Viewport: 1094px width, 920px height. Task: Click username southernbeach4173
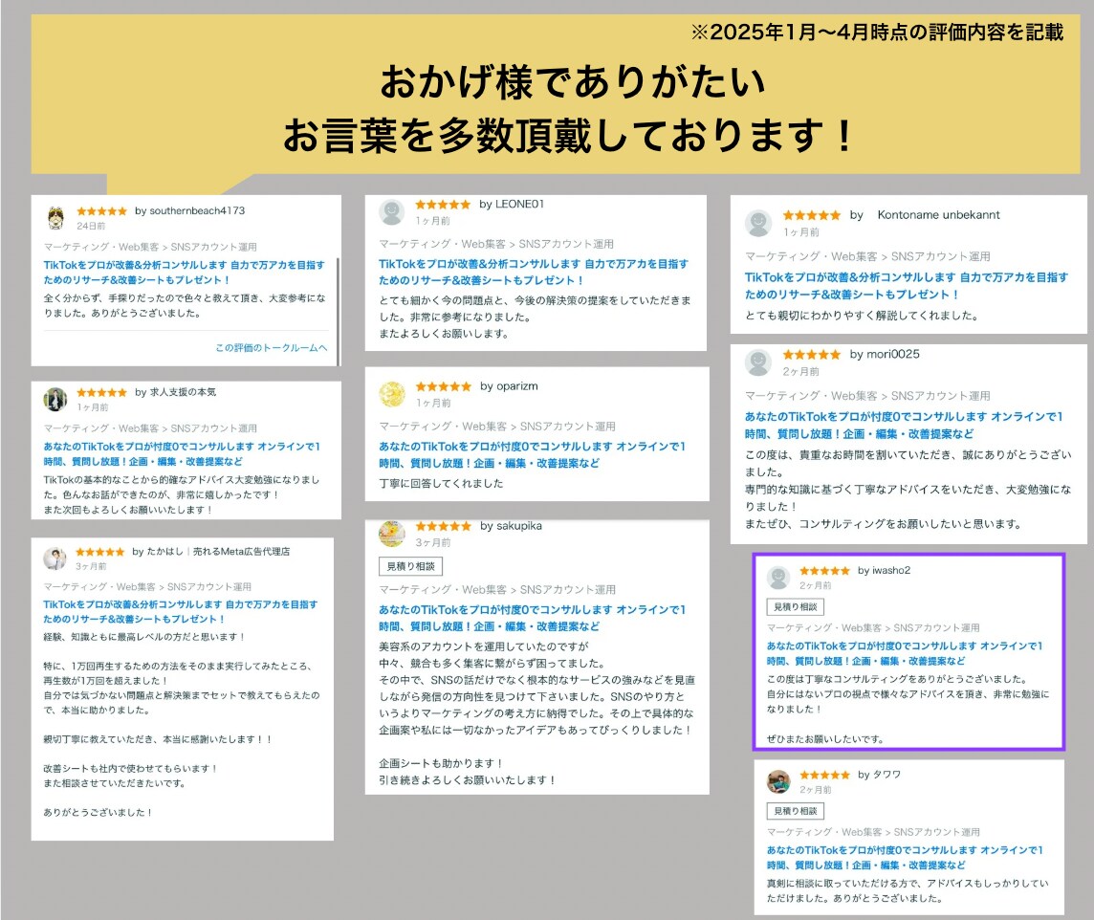point(197,210)
